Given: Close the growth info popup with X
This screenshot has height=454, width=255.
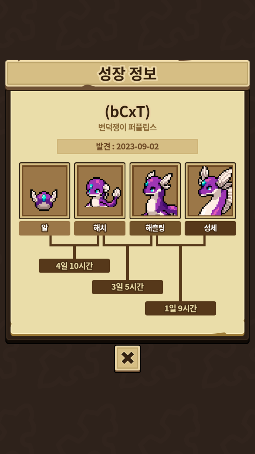Looking at the screenshot, I should [x=128, y=358].
